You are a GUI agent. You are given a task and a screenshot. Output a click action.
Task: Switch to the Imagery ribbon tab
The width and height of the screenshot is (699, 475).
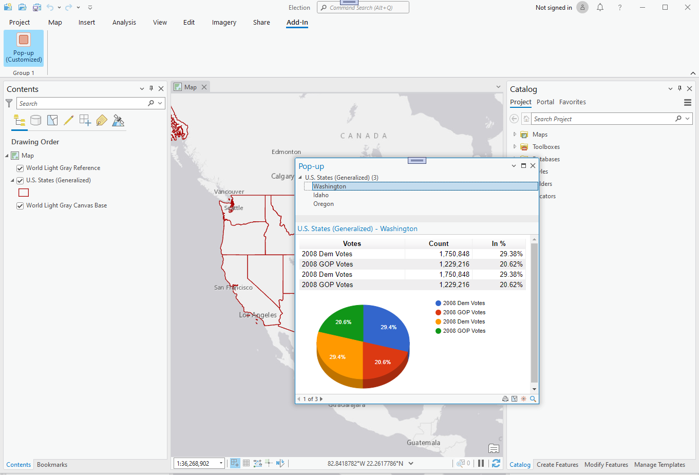[224, 22]
